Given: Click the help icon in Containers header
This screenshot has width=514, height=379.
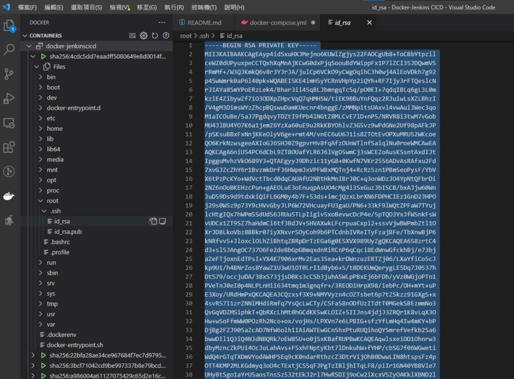Looking at the screenshot, I should pyautogui.click(x=165, y=36).
